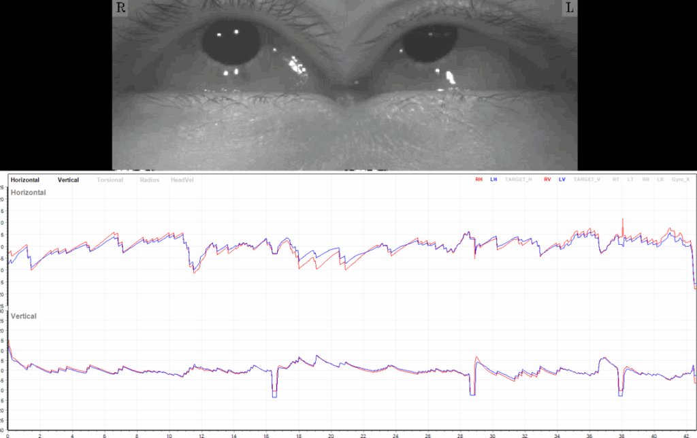Toggle the Vertical chart display
Image resolution: width=697 pixels, height=438 pixels.
coord(68,180)
